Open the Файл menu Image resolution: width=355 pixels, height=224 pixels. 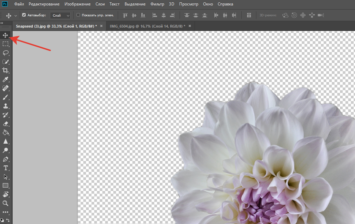[19, 4]
